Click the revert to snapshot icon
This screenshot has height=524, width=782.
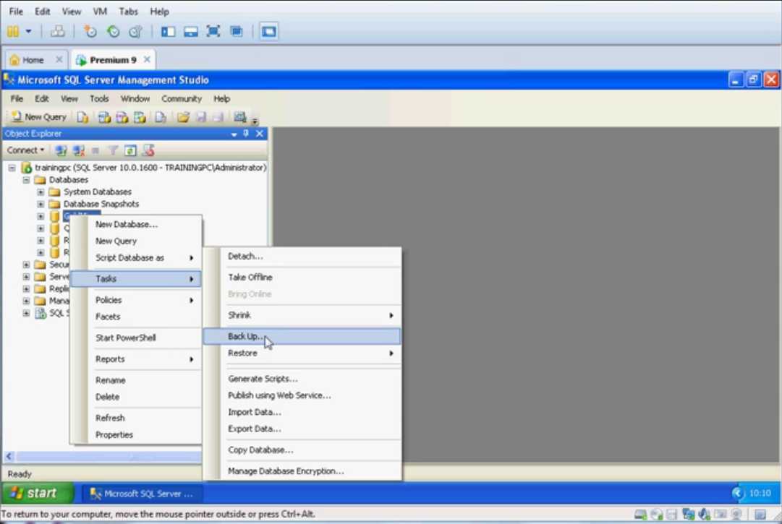pyautogui.click(x=113, y=31)
